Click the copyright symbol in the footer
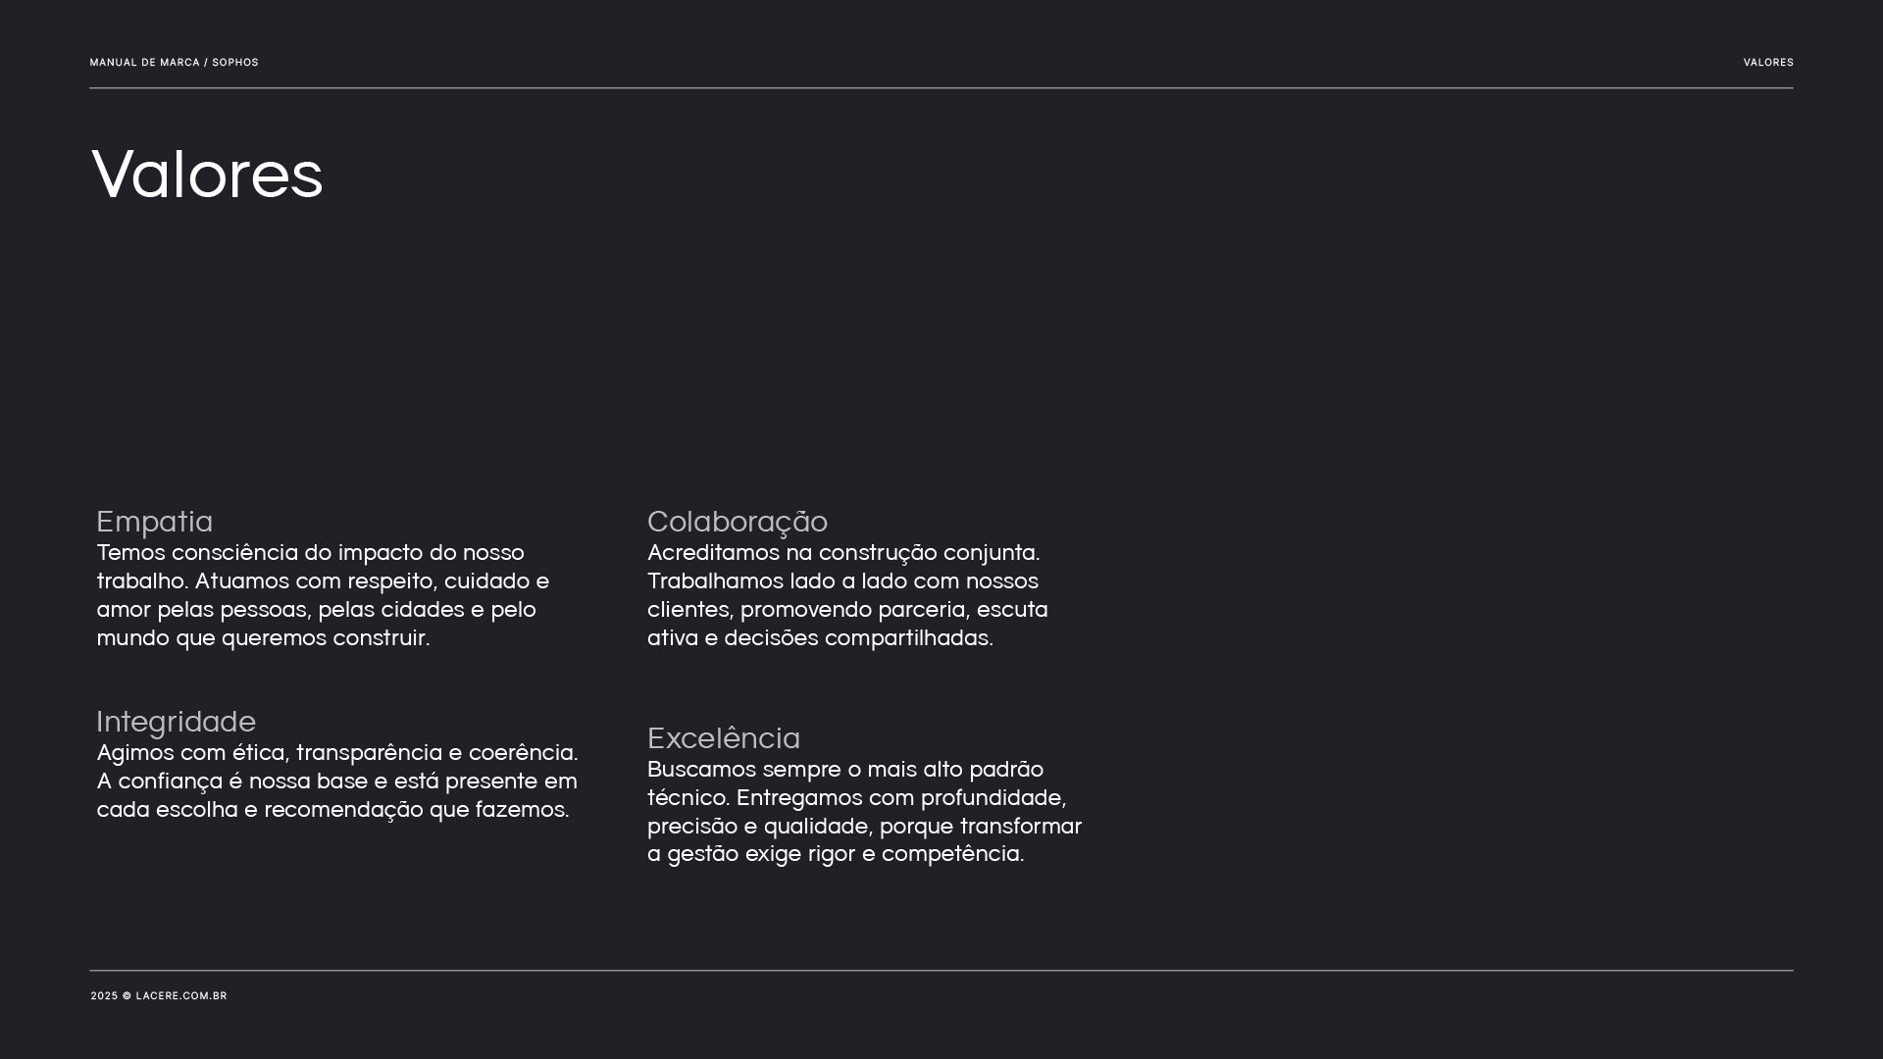This screenshot has width=1883, height=1059. click(127, 996)
